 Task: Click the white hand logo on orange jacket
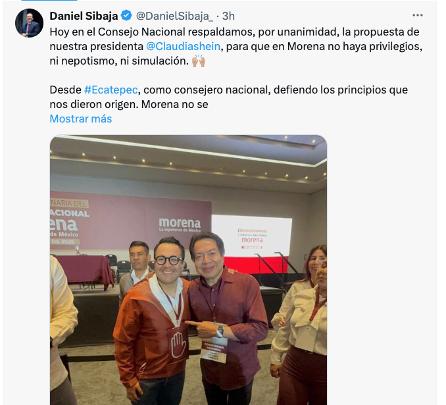[178, 344]
